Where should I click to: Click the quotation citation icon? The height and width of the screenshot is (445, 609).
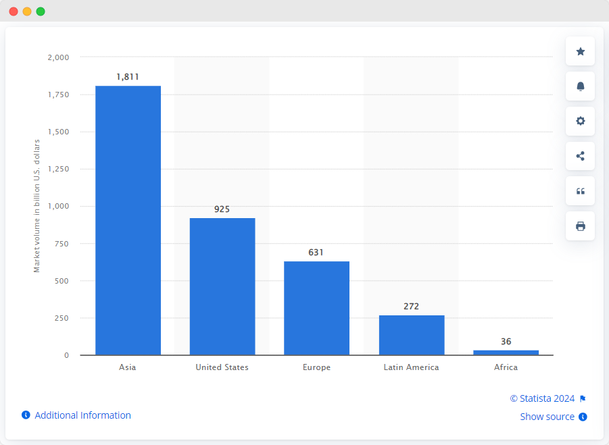(580, 191)
